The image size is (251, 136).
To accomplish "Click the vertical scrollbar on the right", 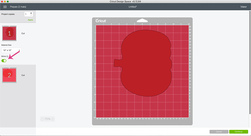I will pyautogui.click(x=250, y=64).
